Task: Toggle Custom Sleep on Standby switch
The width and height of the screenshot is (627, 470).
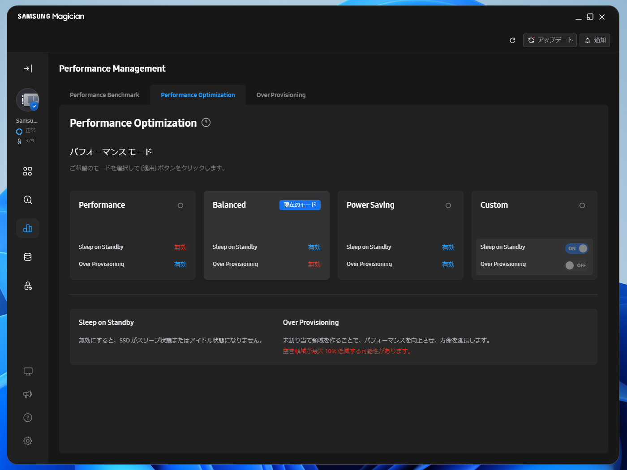Action: tap(577, 248)
